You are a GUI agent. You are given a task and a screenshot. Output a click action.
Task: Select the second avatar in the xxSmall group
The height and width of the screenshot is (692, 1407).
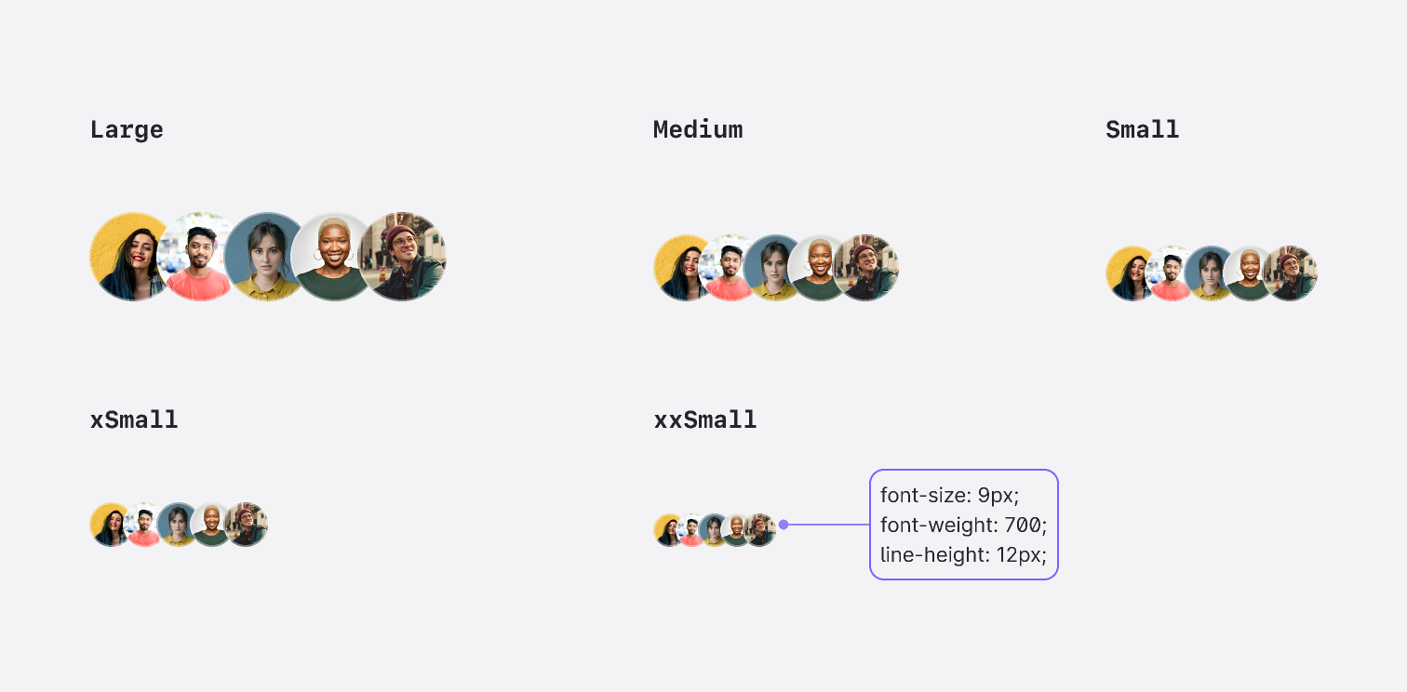click(x=690, y=529)
